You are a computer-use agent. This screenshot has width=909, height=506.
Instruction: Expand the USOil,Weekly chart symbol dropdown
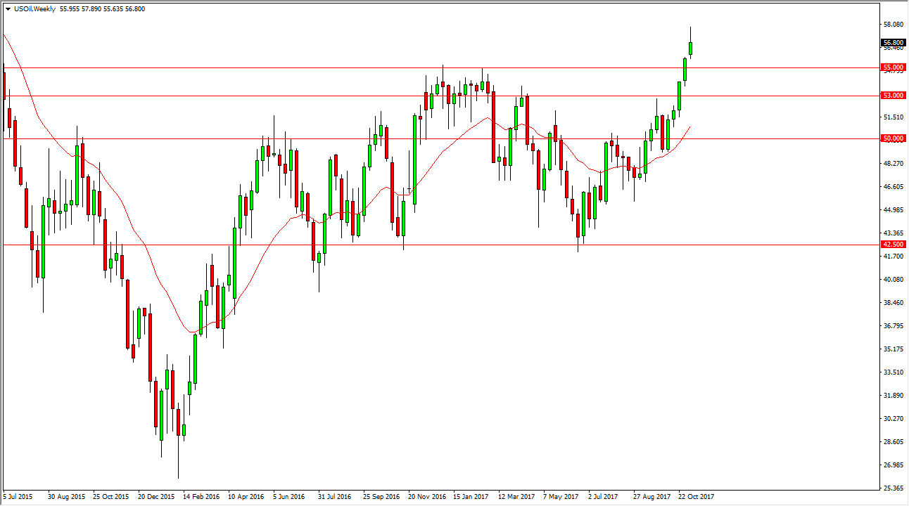[x=8, y=9]
